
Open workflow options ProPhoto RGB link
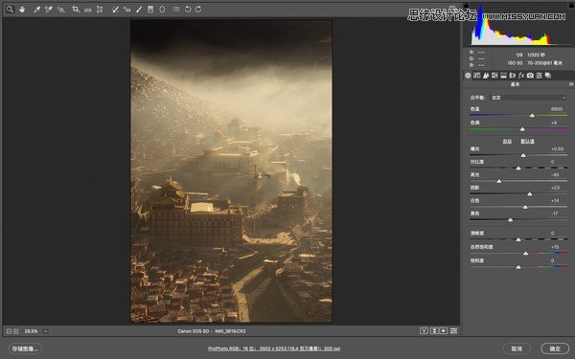coord(274,348)
